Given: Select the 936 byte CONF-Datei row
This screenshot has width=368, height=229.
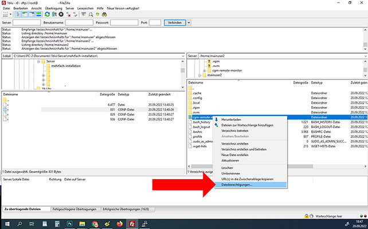Looking at the screenshot, I should [x=90, y=119].
